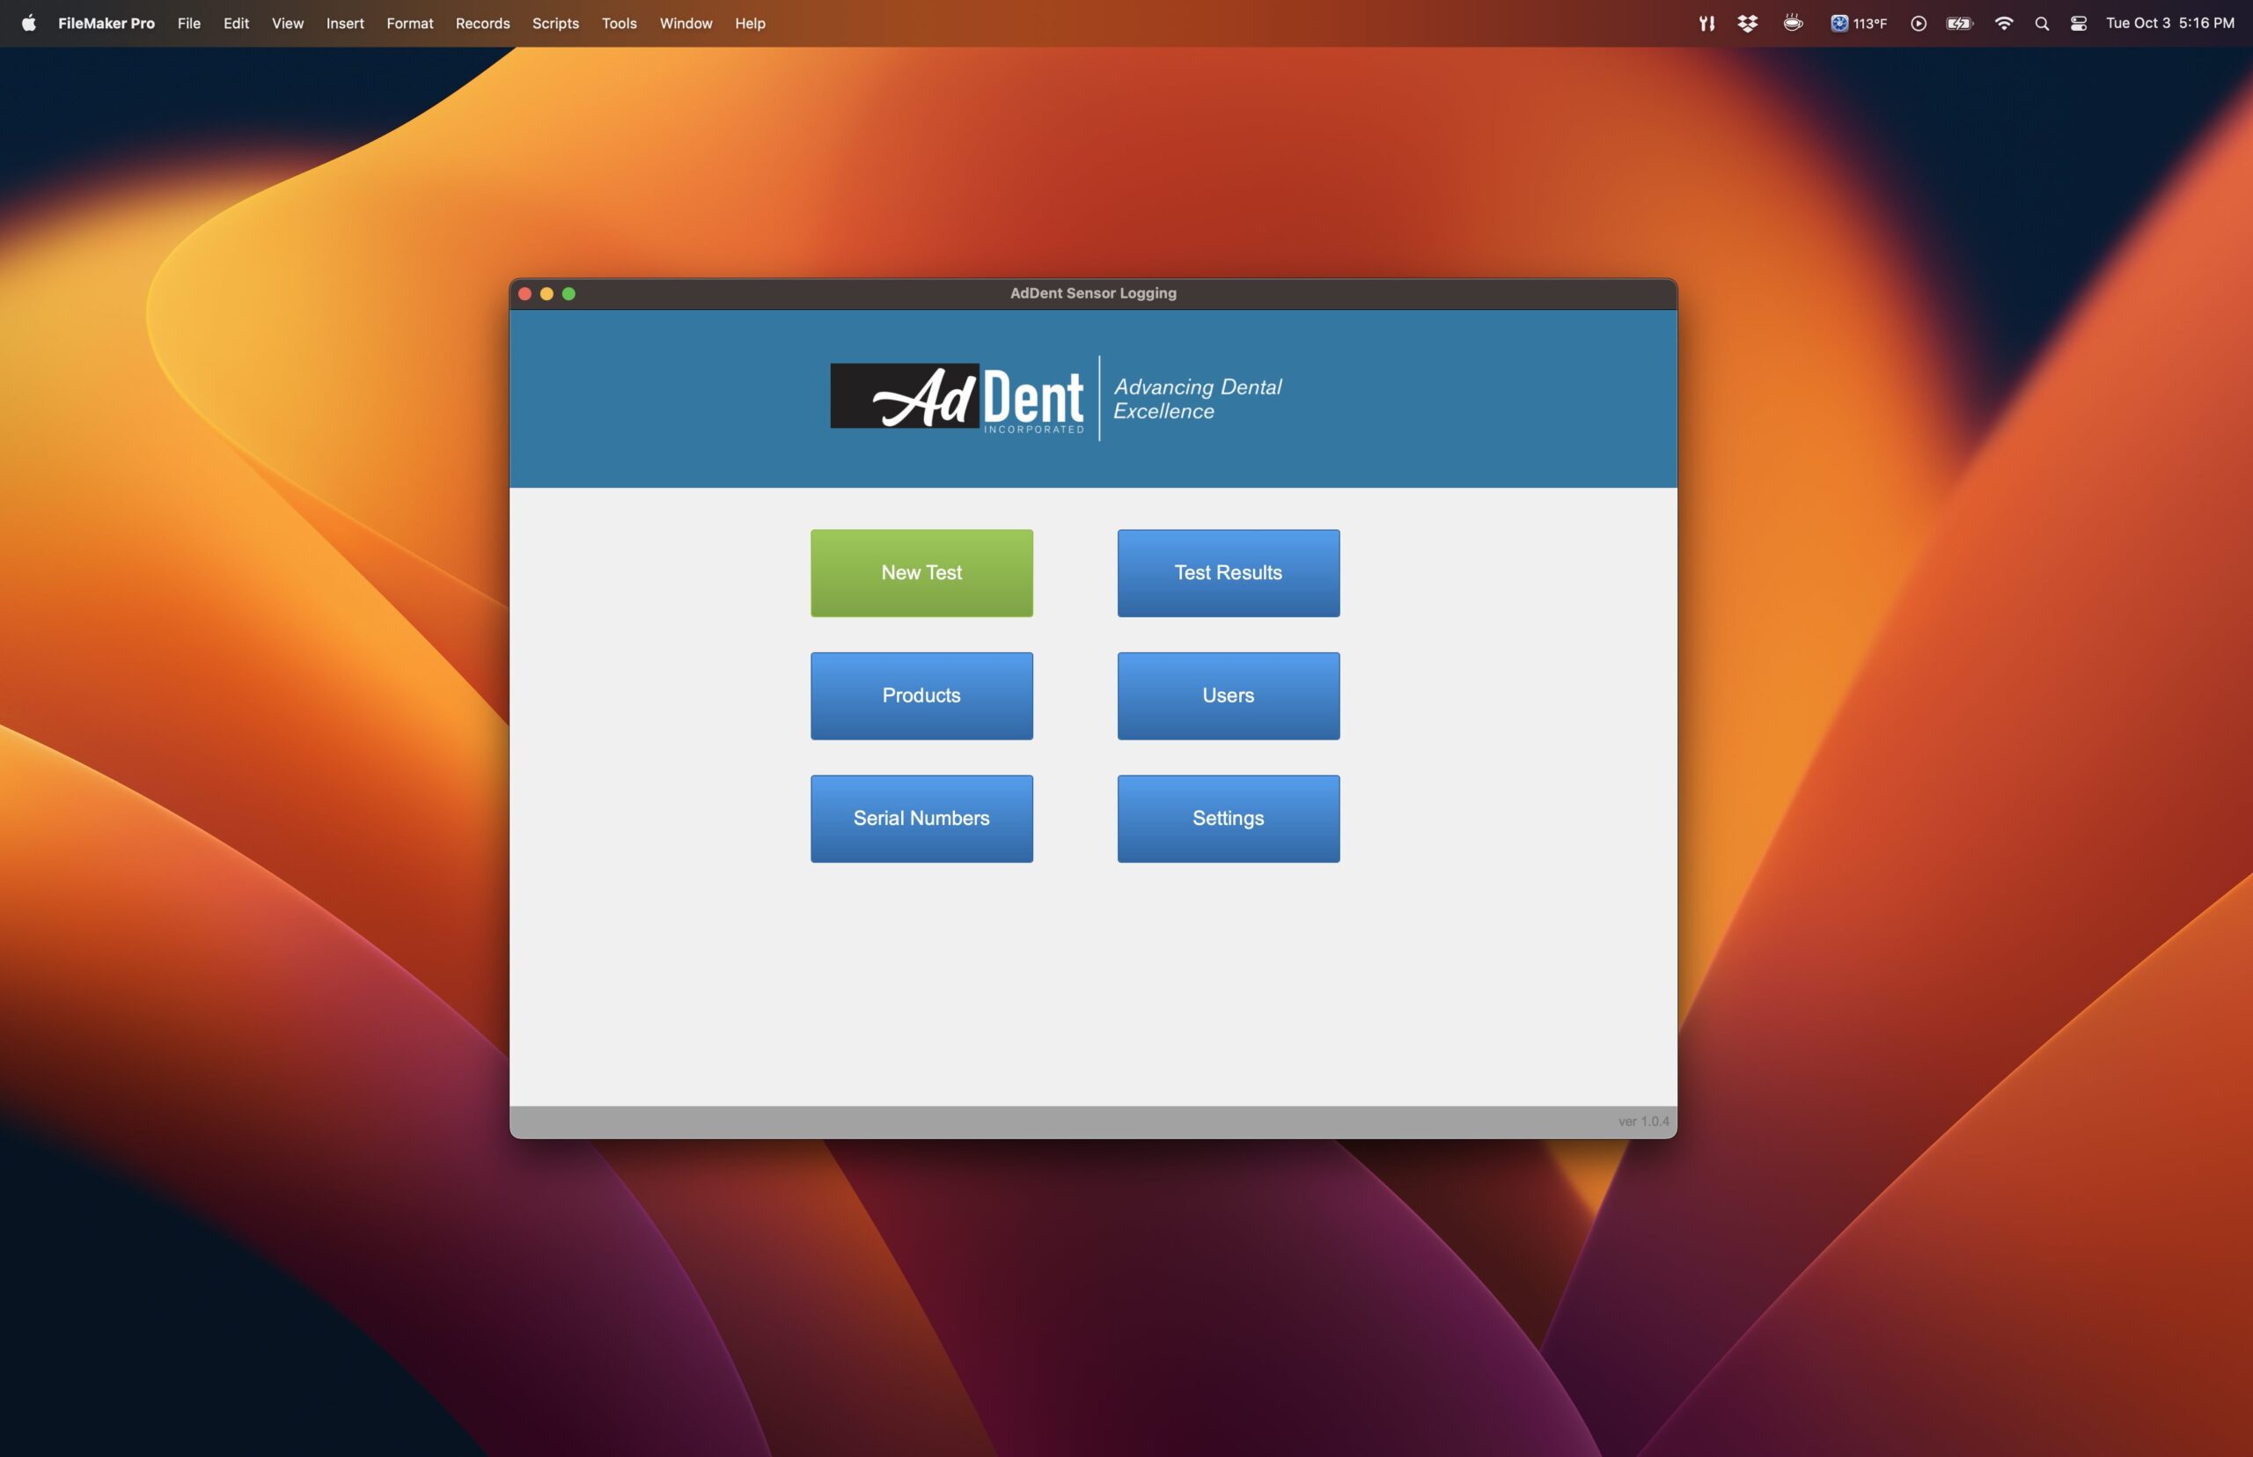This screenshot has width=2253, height=1457.
Task: Open the Wi-Fi menu
Action: (2003, 23)
